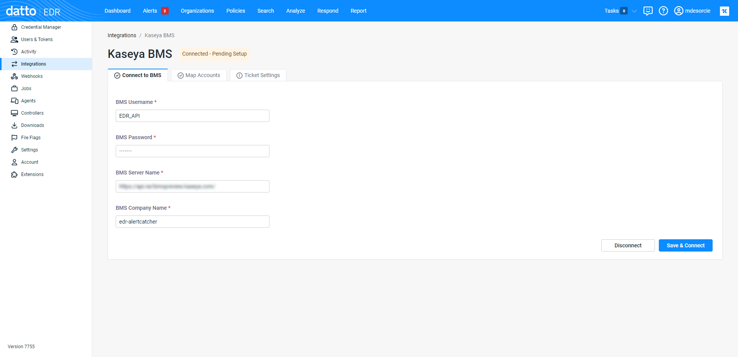The image size is (738, 357).
Task: Click the BMS Server Name input field
Action: coord(193,186)
